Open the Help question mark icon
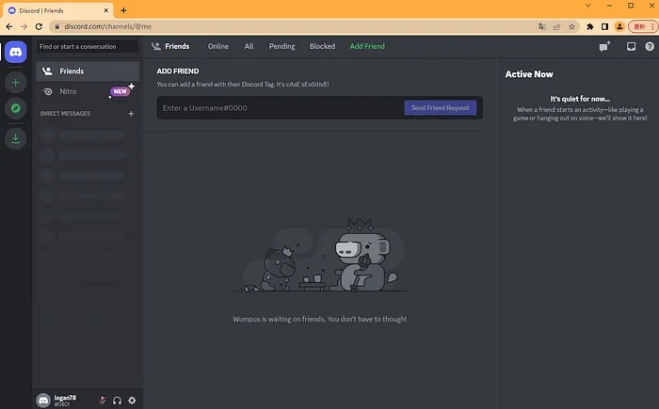 [x=650, y=47]
